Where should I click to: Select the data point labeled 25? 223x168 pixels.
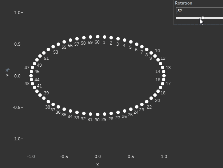point(131,109)
